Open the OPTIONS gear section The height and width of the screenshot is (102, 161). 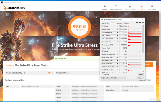[x=152, y=8]
